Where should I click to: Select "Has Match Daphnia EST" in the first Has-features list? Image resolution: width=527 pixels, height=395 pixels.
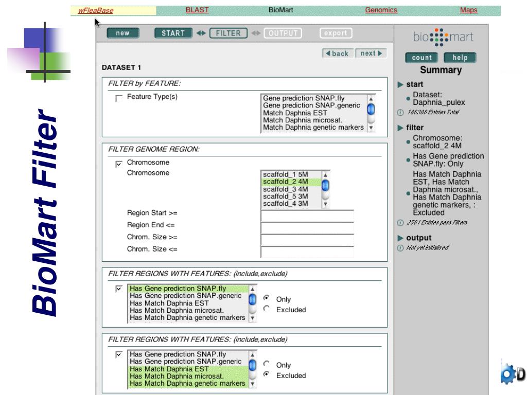click(188, 303)
